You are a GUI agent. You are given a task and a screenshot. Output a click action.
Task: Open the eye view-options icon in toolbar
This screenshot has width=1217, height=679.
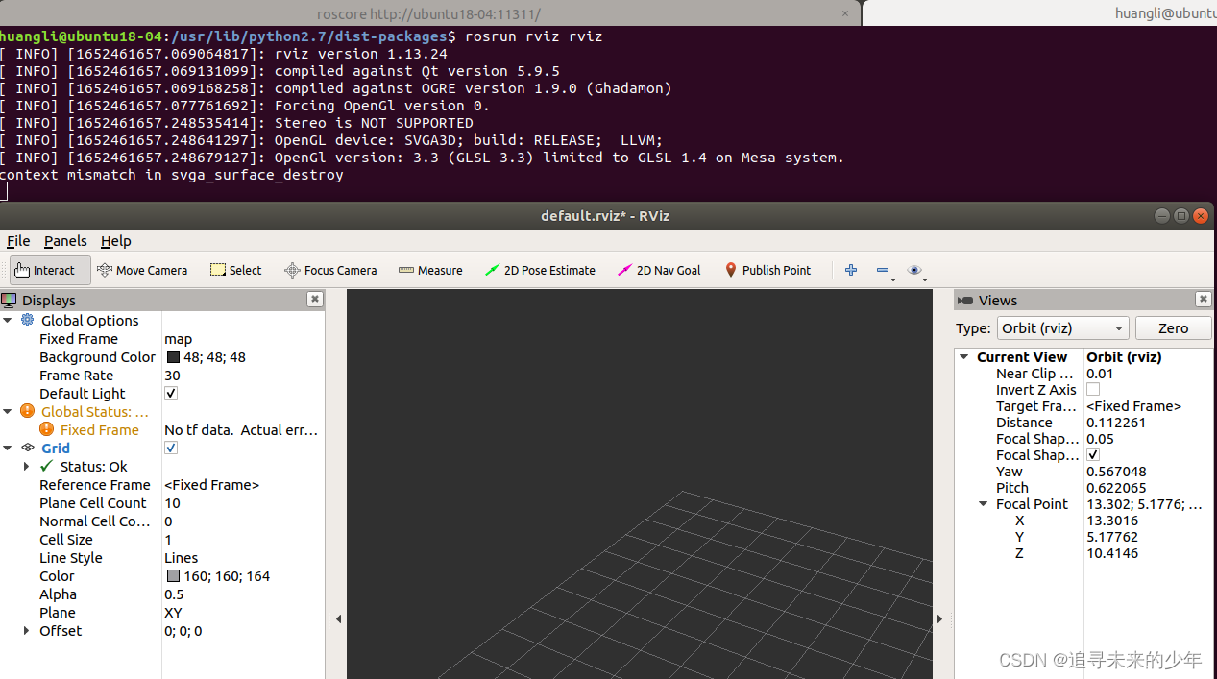point(915,270)
